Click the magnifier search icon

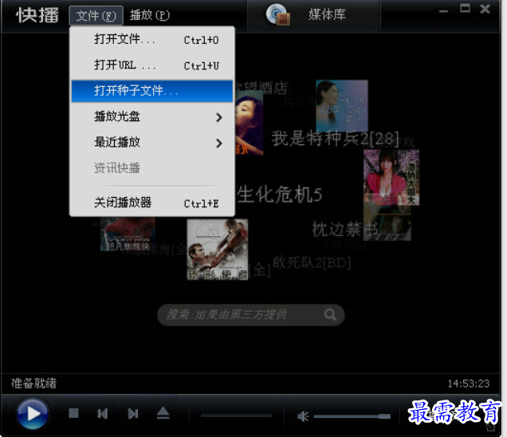[330, 314]
